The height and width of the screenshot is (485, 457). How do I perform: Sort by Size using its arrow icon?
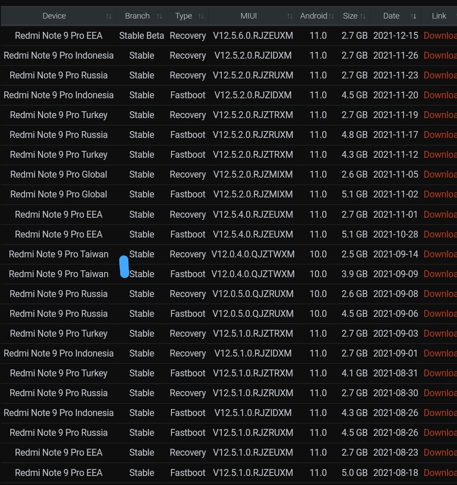coord(363,16)
